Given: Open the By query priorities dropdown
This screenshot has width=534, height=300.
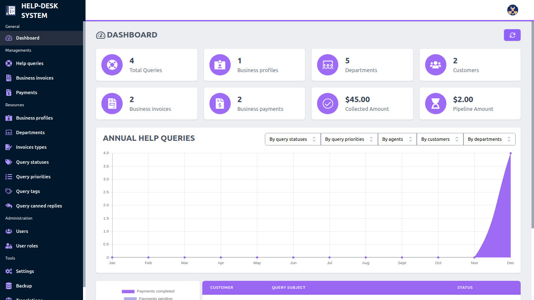Looking at the screenshot, I should coord(349,139).
